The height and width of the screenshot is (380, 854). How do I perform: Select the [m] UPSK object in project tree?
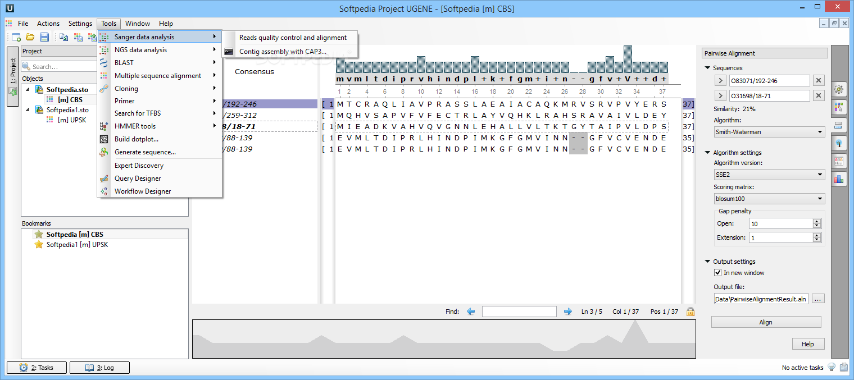tap(72, 120)
